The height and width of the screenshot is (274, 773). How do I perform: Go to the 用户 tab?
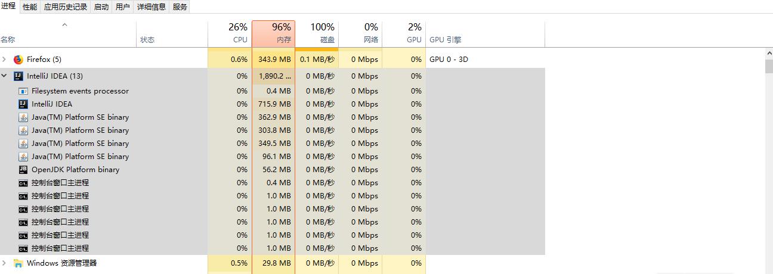123,7
